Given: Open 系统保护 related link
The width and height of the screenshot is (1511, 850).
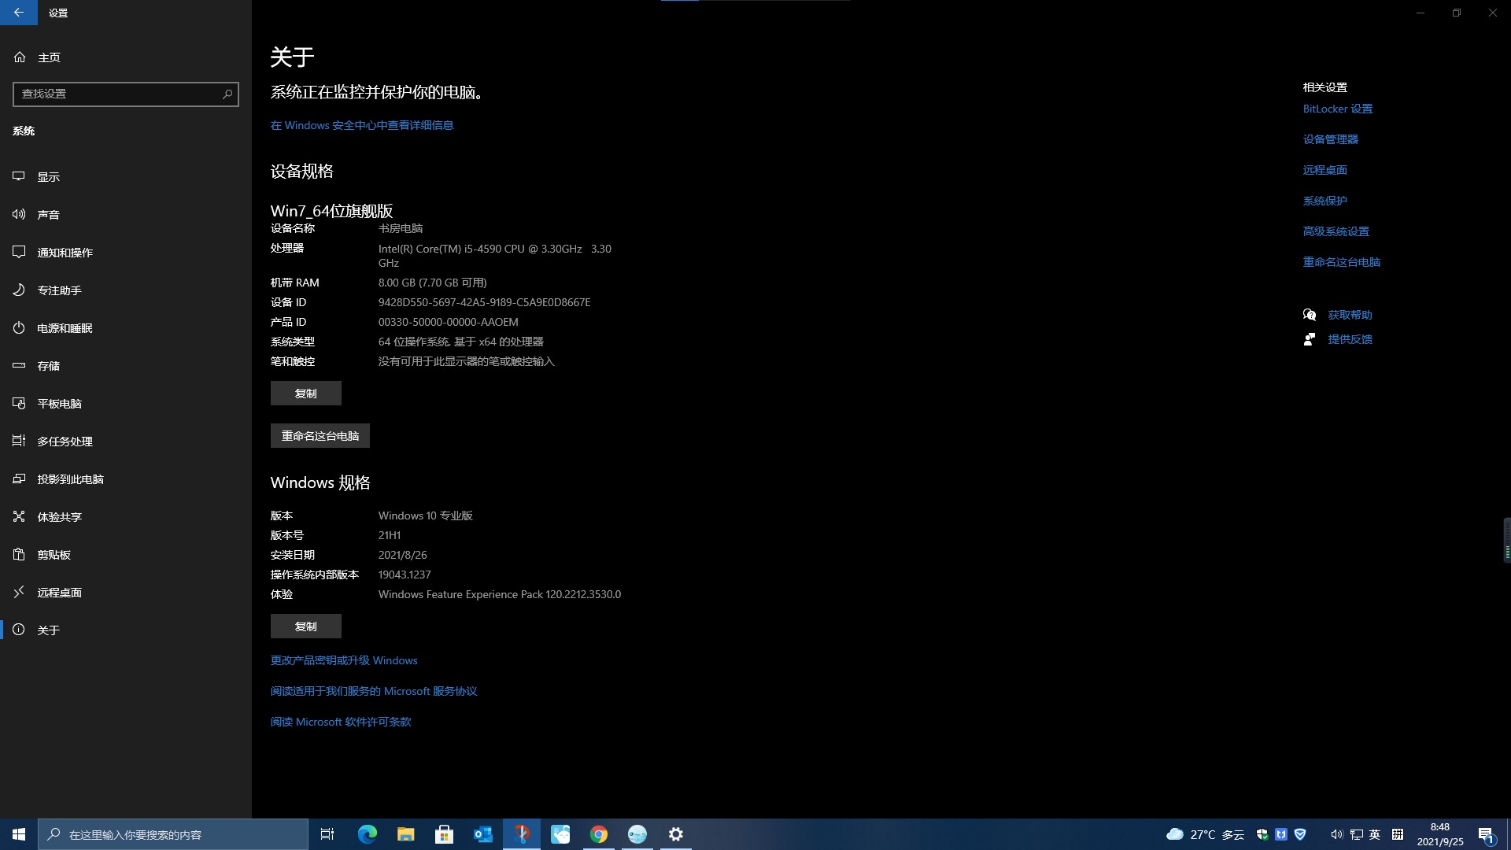Looking at the screenshot, I should click(x=1325, y=201).
